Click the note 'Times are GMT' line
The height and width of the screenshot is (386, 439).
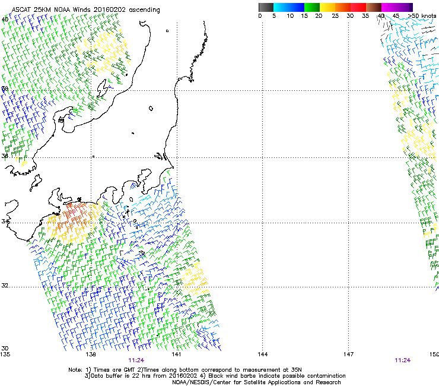tap(185, 370)
